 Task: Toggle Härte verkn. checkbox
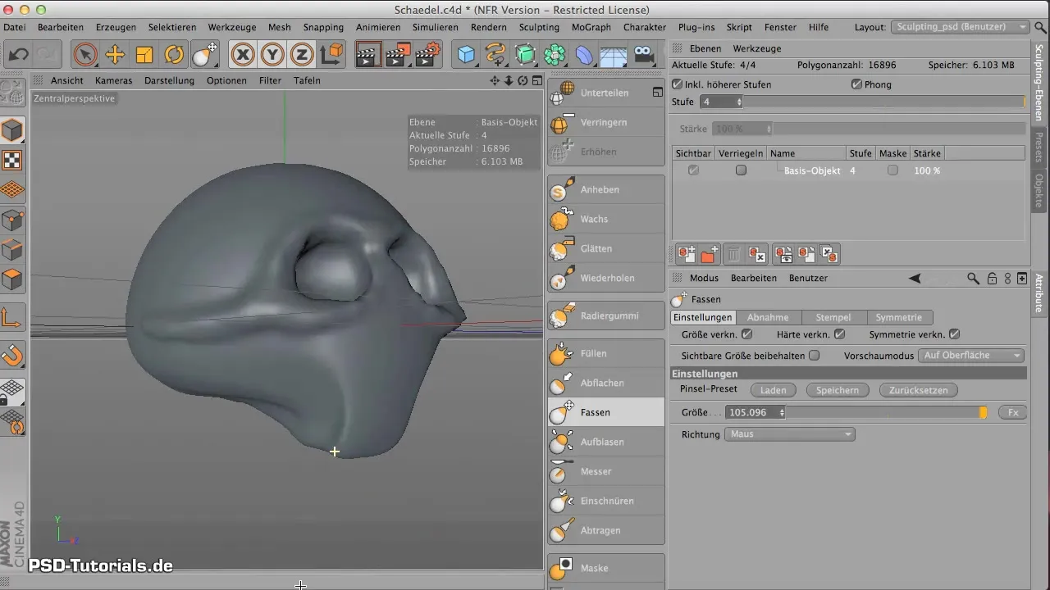[839, 334]
